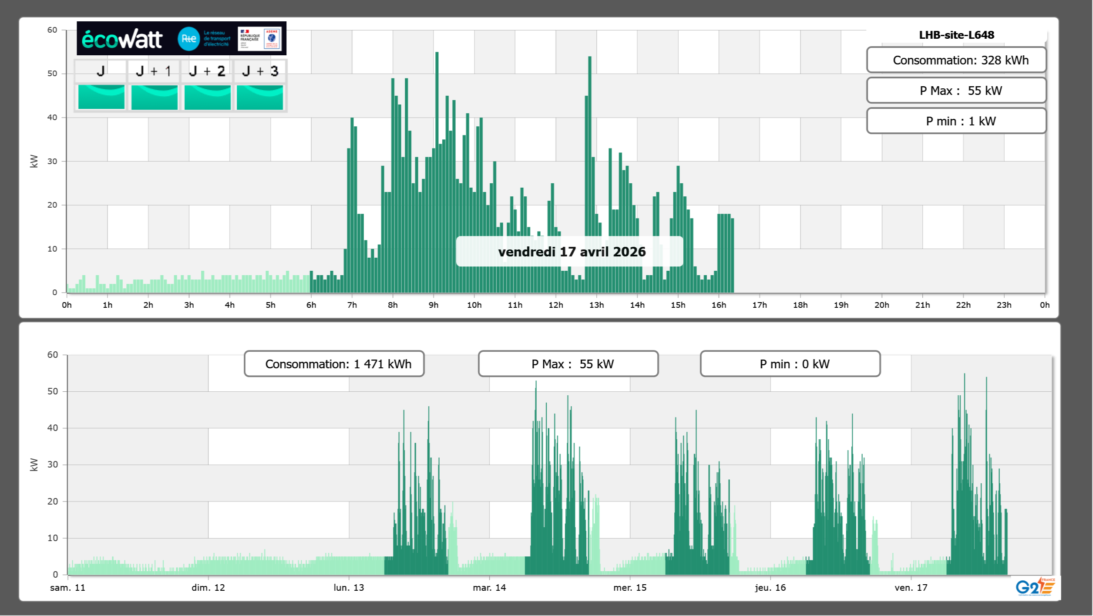
Task: Click the écoWatt logo
Action: click(122, 39)
